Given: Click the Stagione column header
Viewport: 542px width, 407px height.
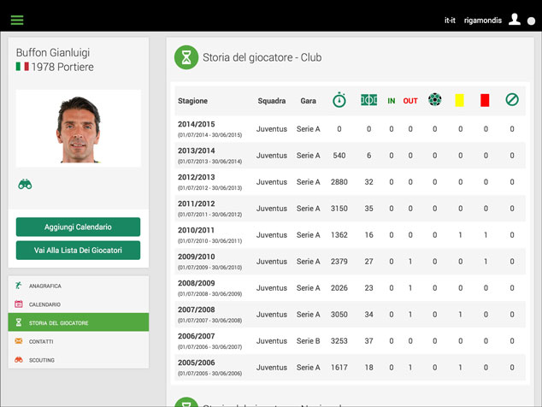Looking at the screenshot, I should point(192,101).
